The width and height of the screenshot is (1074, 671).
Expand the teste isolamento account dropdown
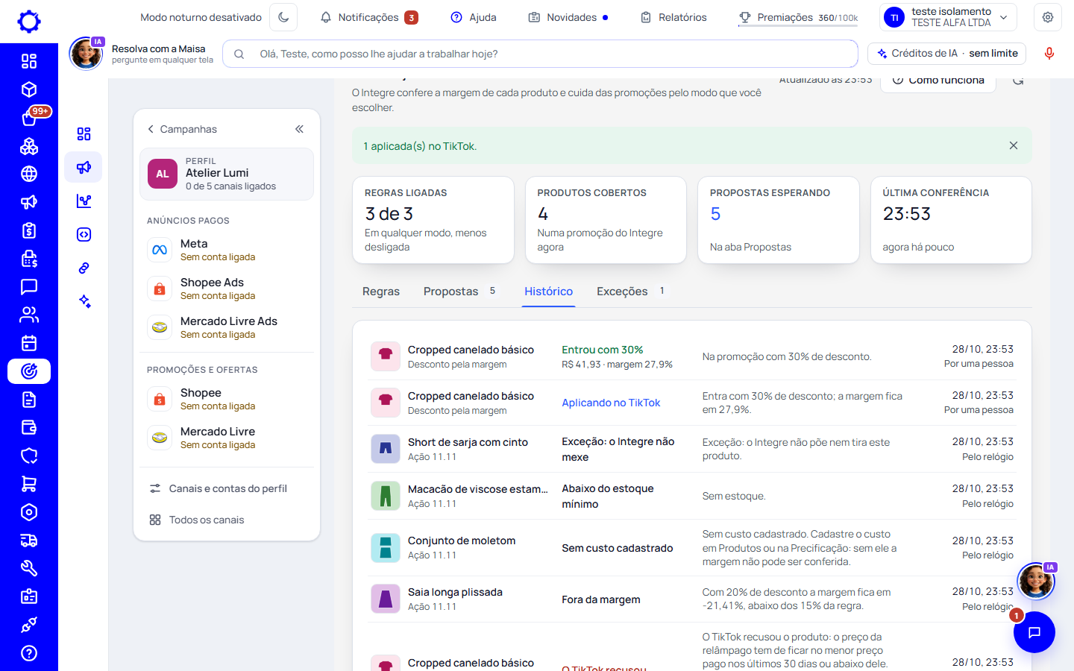click(x=949, y=17)
